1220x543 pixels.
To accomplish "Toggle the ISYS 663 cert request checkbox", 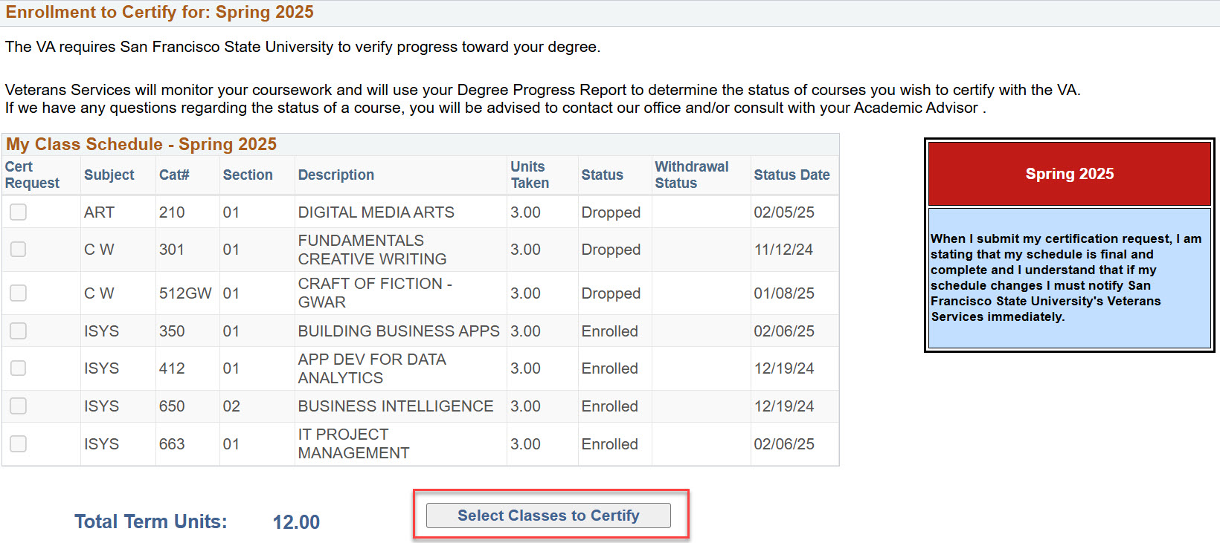I will 19,444.
